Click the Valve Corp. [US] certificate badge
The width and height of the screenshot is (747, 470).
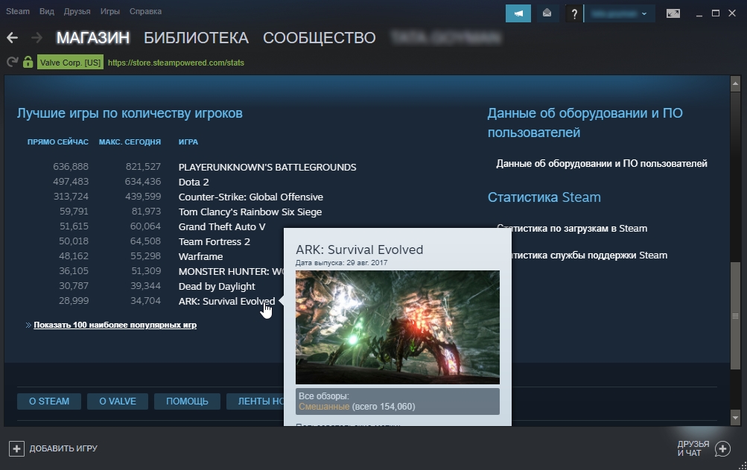pos(70,63)
